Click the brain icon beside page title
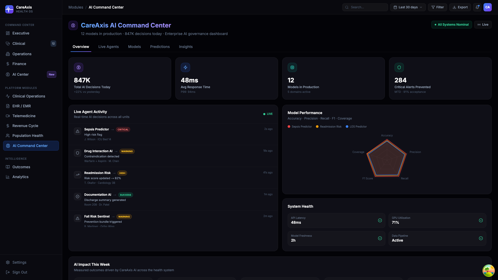Screen dimensions: 498x280 click(73, 25)
